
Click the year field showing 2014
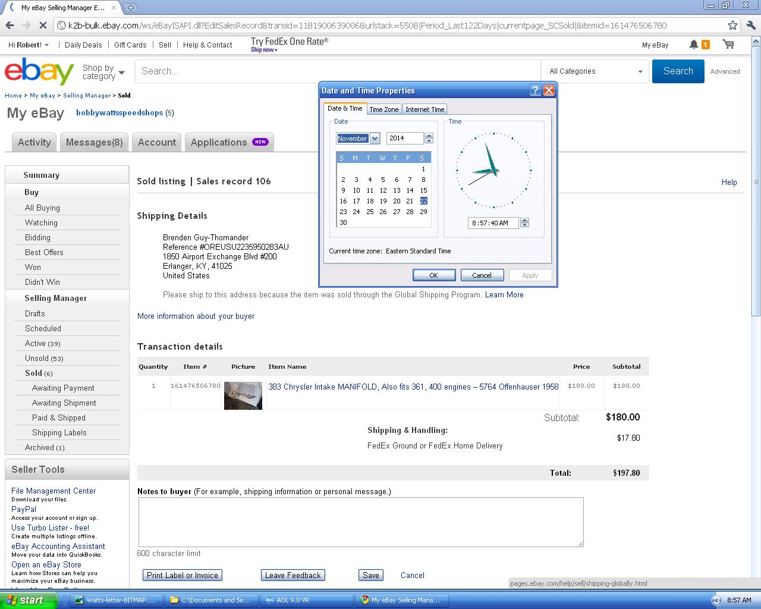[405, 139]
